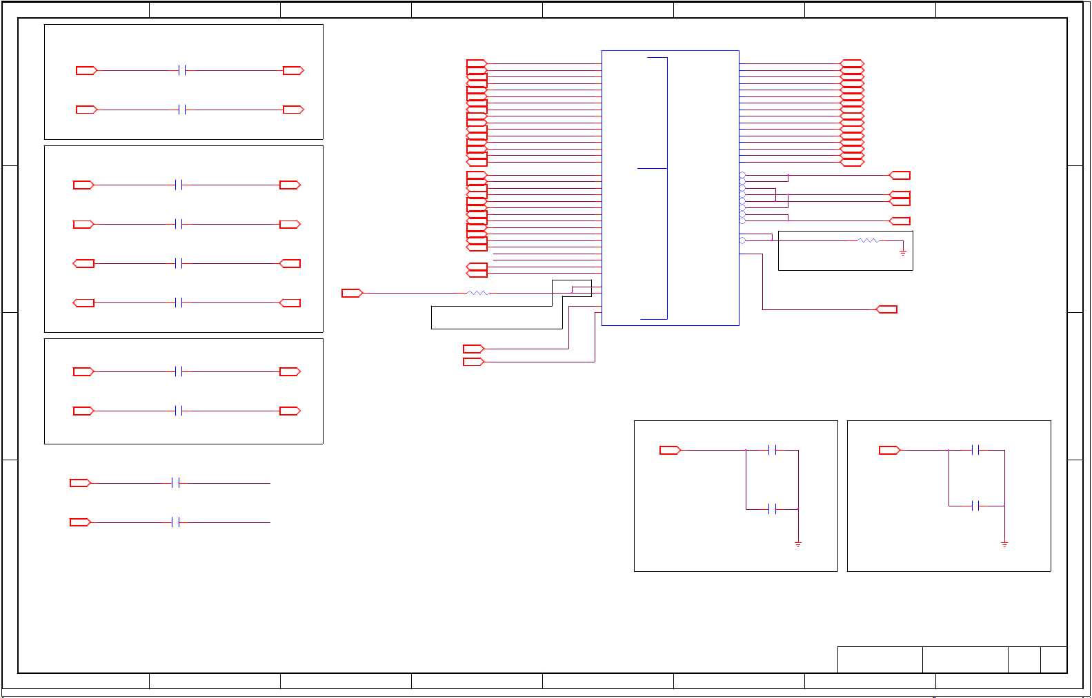
Task: Click right port of second row, four-row box
Action: 290,224
